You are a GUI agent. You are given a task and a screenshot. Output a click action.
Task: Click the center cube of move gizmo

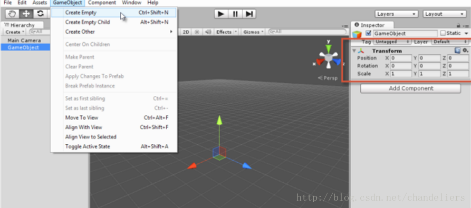[219, 153]
